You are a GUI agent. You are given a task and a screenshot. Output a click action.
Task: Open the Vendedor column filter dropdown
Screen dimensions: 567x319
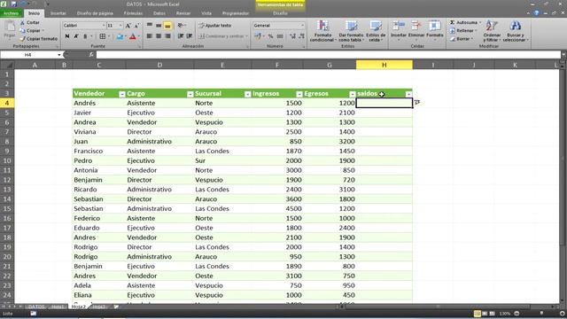pyautogui.click(x=122, y=94)
